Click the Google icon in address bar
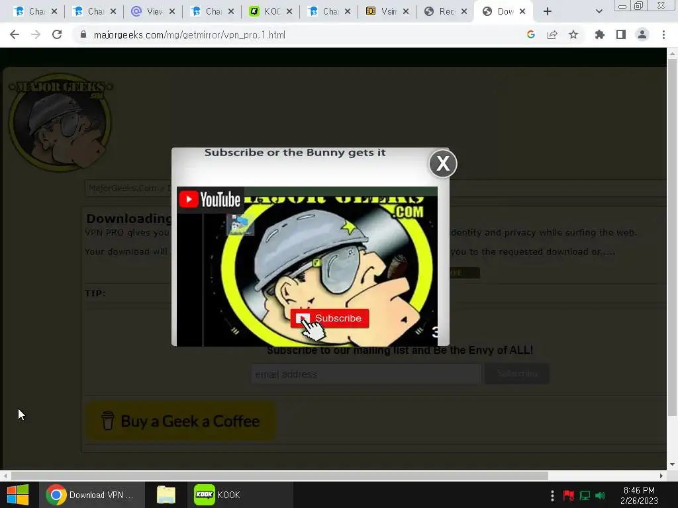The image size is (678, 508). click(531, 34)
